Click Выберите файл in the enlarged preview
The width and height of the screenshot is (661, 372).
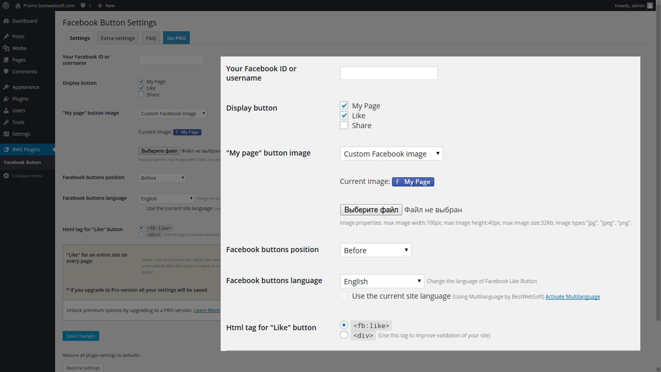coord(371,210)
